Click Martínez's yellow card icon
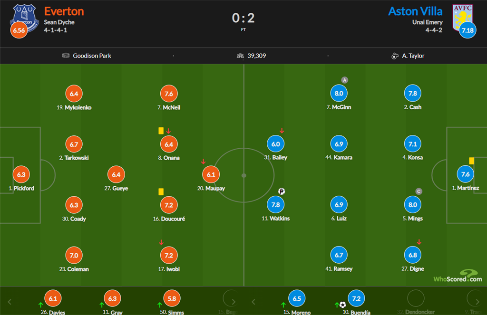Screen dimensions: 487x315 471,161
